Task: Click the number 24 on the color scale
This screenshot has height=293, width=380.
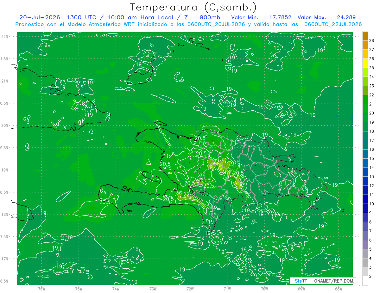Action: click(x=372, y=76)
